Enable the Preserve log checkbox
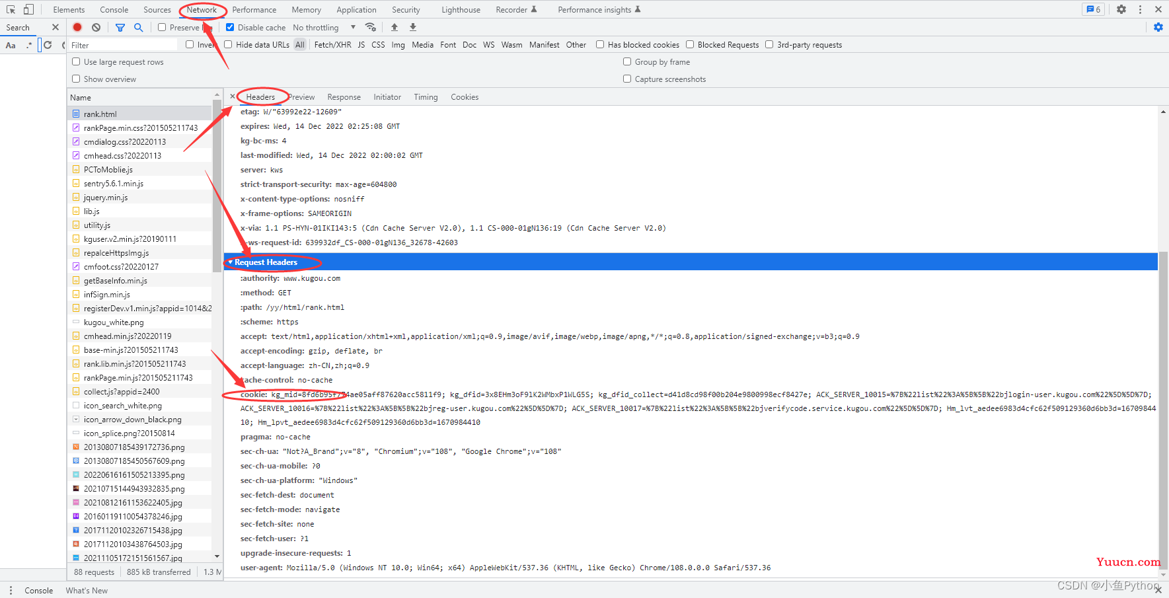 click(162, 27)
